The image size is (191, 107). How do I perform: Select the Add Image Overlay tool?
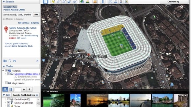point(69,2)
